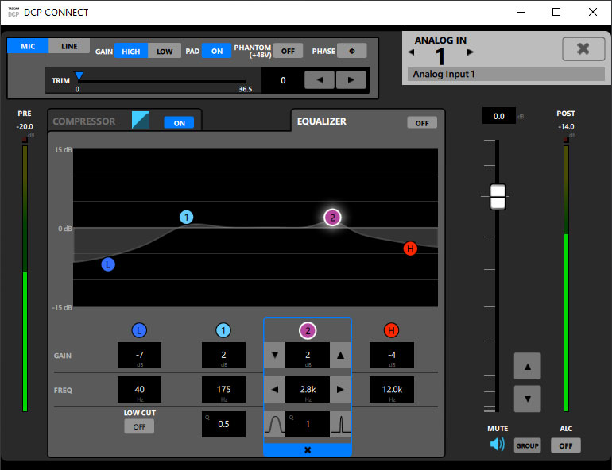Click the blue TRIM slider handle
This screenshot has width=612, height=470.
79,76
